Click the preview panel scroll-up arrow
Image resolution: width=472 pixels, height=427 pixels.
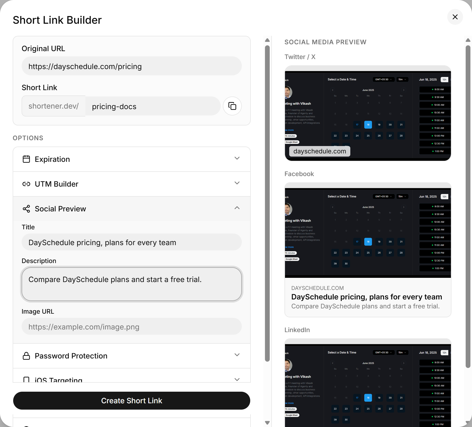tap(468, 40)
